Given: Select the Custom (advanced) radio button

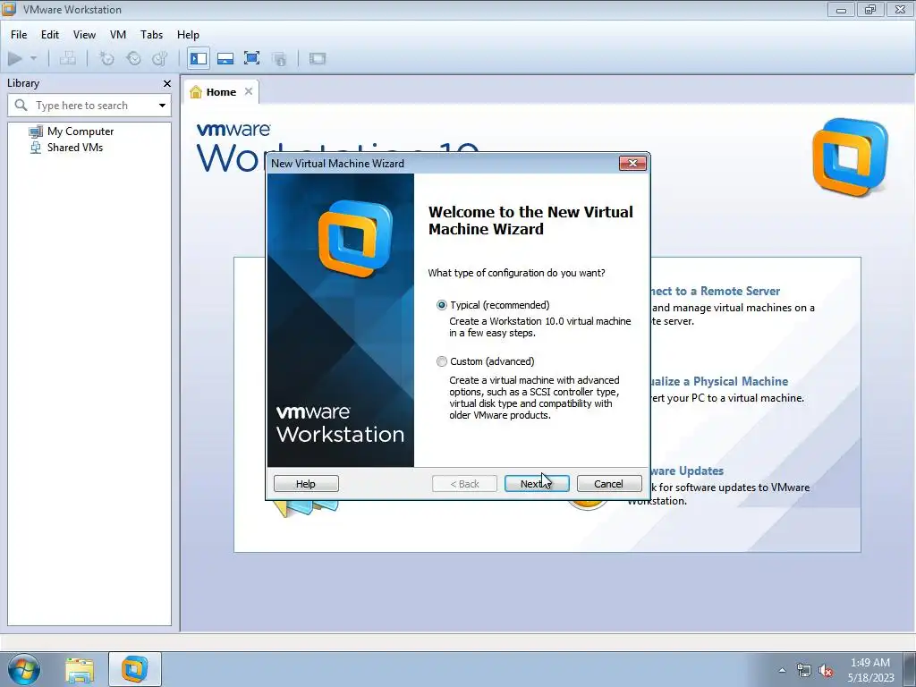Looking at the screenshot, I should tap(442, 361).
